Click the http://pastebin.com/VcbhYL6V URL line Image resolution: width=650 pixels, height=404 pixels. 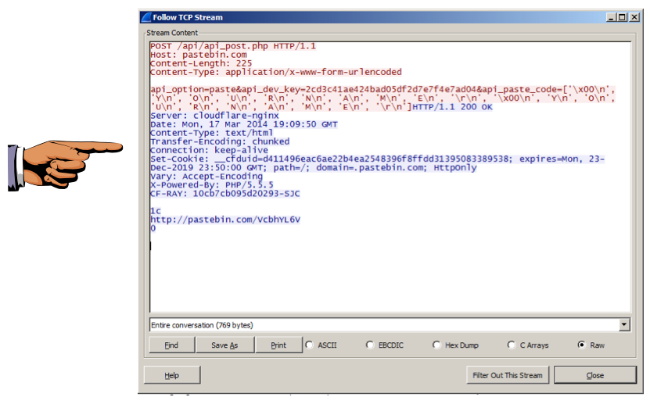pos(225,220)
